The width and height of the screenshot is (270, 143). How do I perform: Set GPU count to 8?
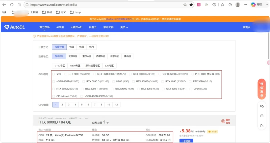[x=101, y=105]
